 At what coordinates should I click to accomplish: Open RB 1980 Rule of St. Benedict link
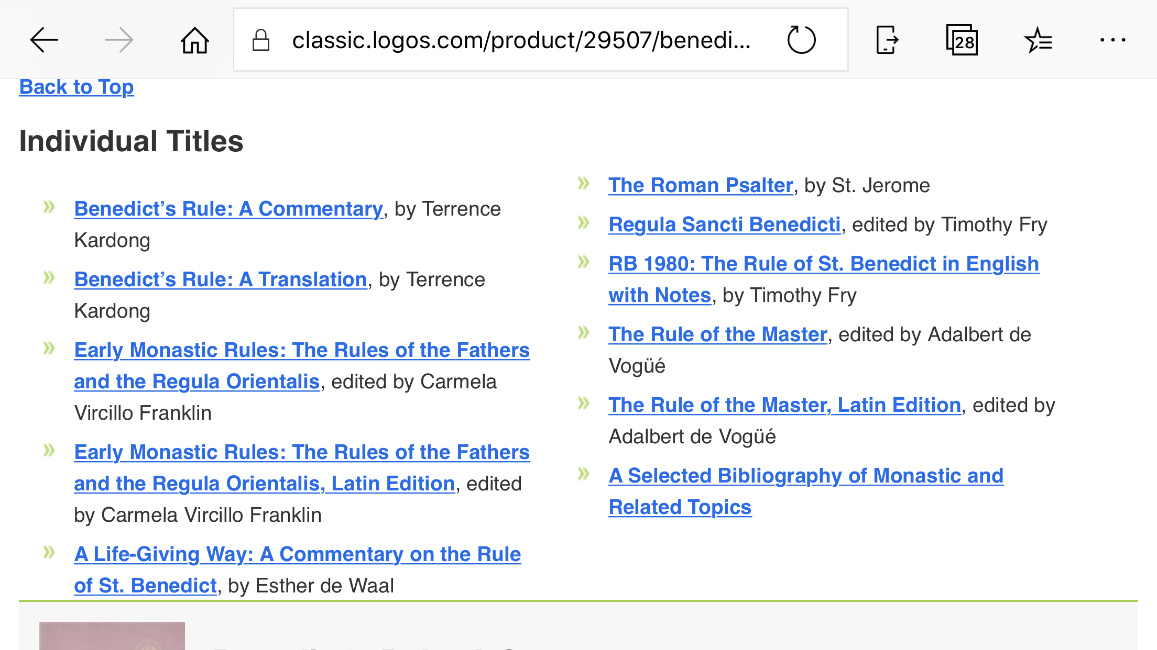point(824,279)
